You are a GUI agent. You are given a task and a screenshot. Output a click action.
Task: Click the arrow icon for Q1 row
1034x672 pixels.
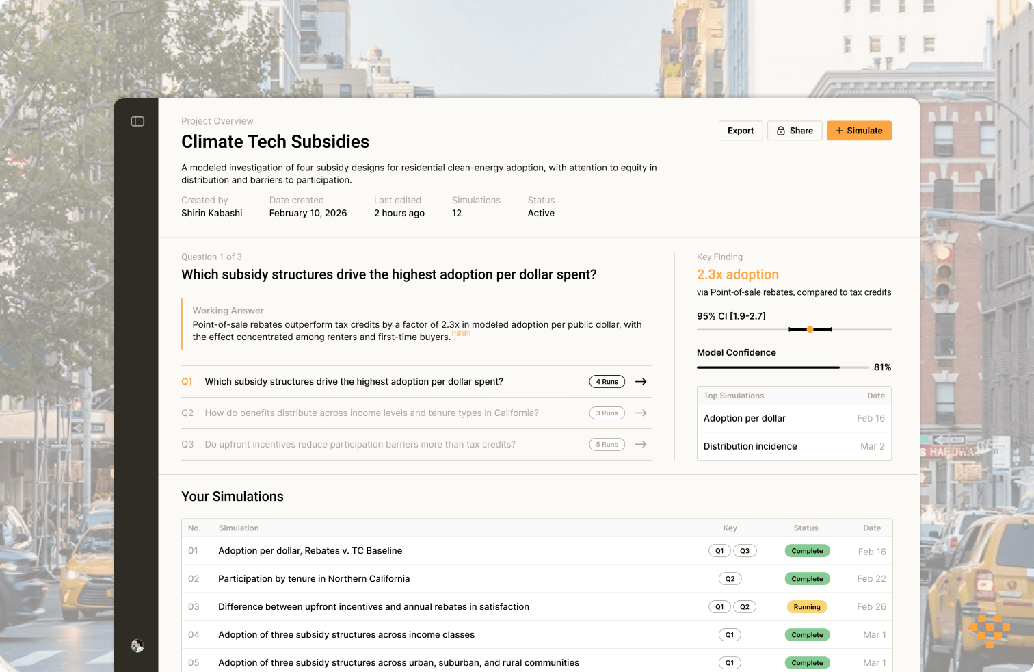[641, 382]
